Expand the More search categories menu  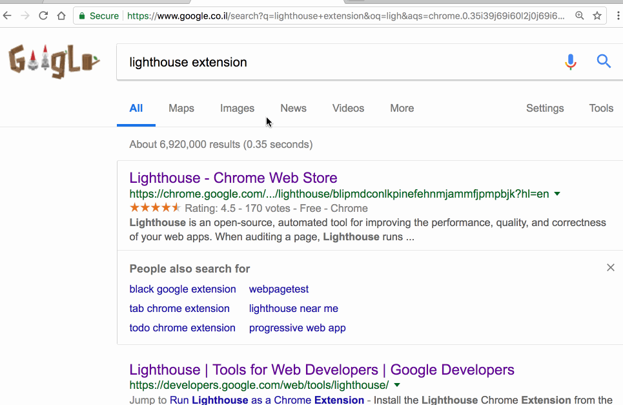point(402,108)
